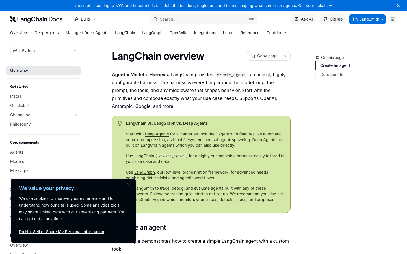Click the LangChain overview page heading
This screenshot has width=407, height=254.
[158, 56]
